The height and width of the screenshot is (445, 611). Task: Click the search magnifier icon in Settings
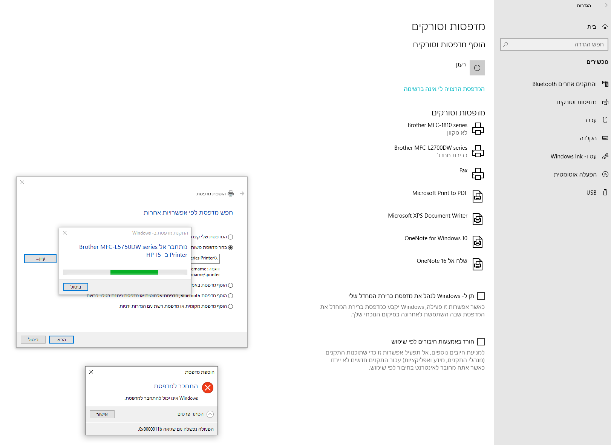tap(506, 44)
